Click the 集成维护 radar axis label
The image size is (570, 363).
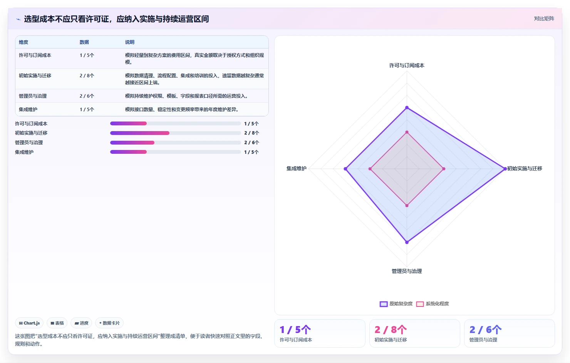tap(297, 168)
